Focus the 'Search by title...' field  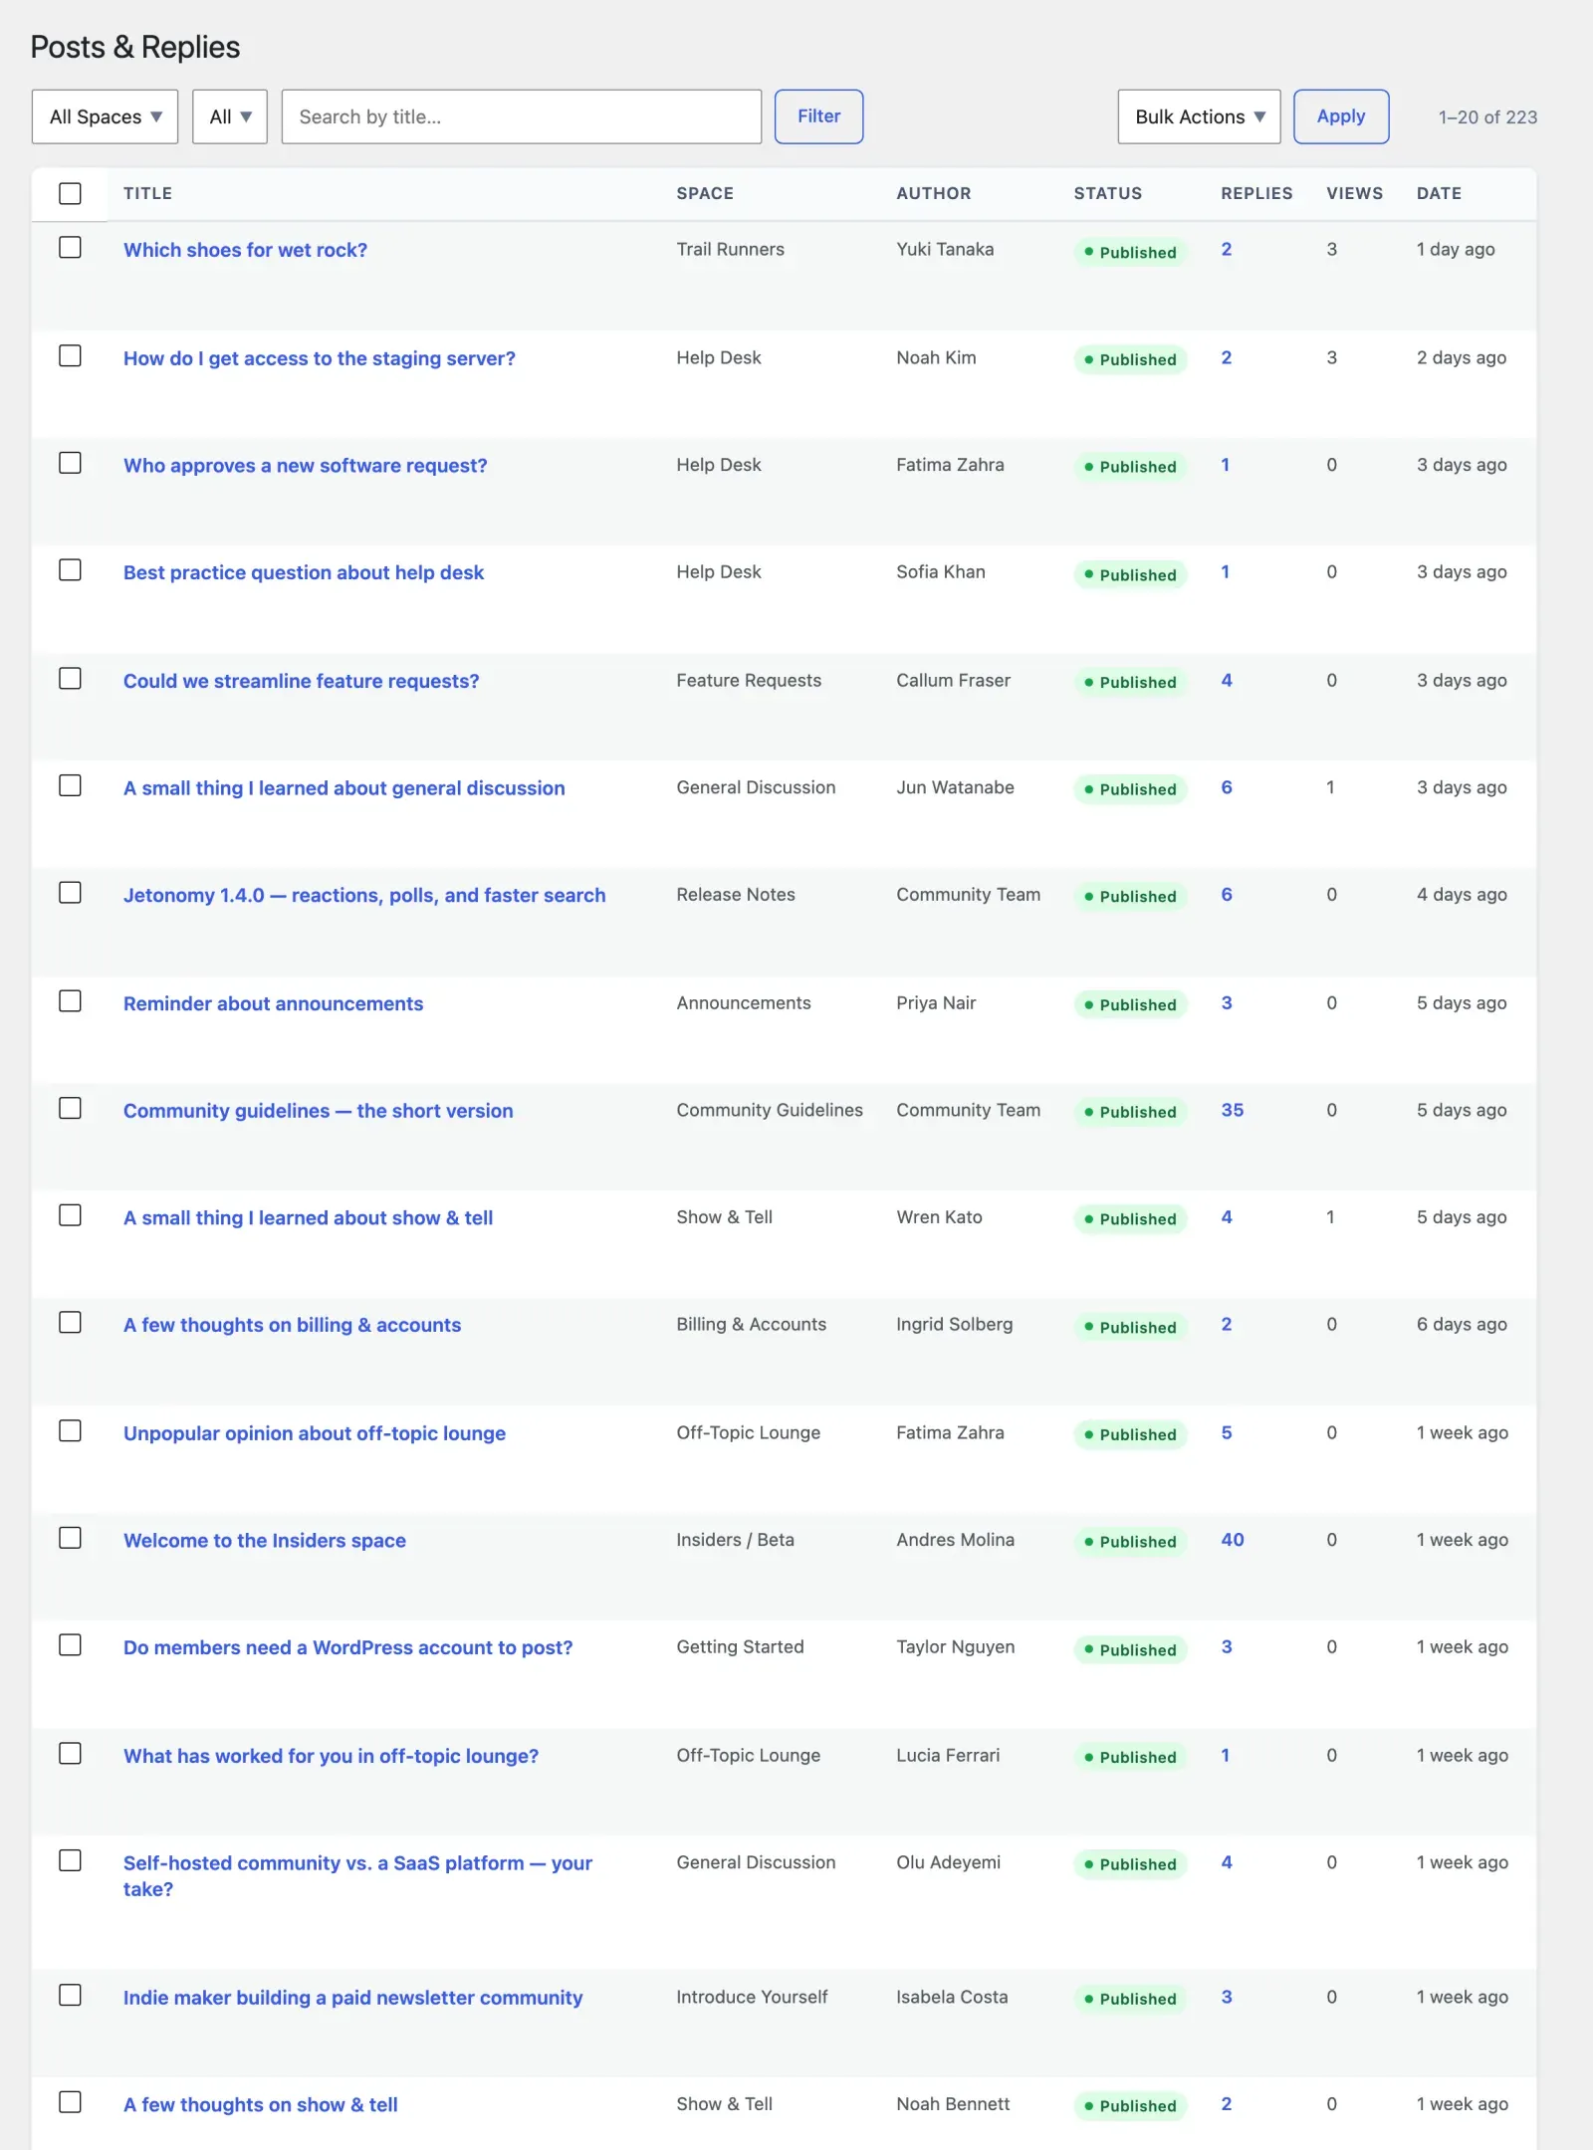(522, 116)
